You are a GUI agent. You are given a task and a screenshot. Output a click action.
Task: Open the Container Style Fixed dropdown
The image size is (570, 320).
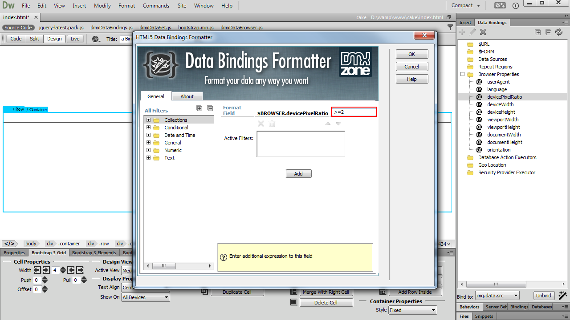[412, 310]
